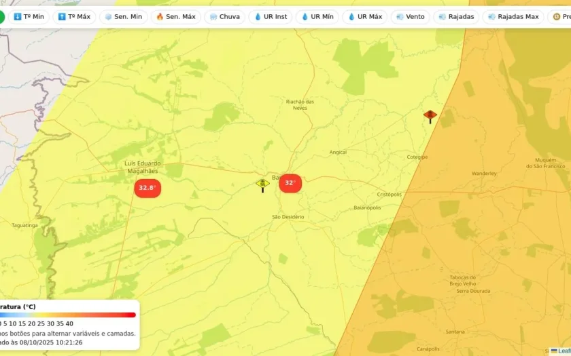This screenshot has width=571, height=356.
Task: Click the Muquém do São Francisco label
Action: click(x=545, y=163)
